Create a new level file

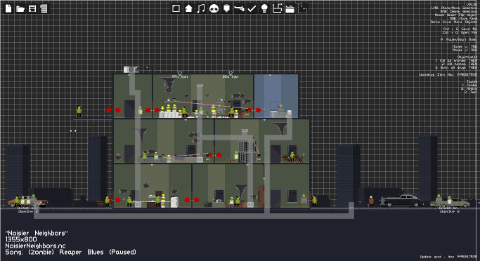coord(8,8)
